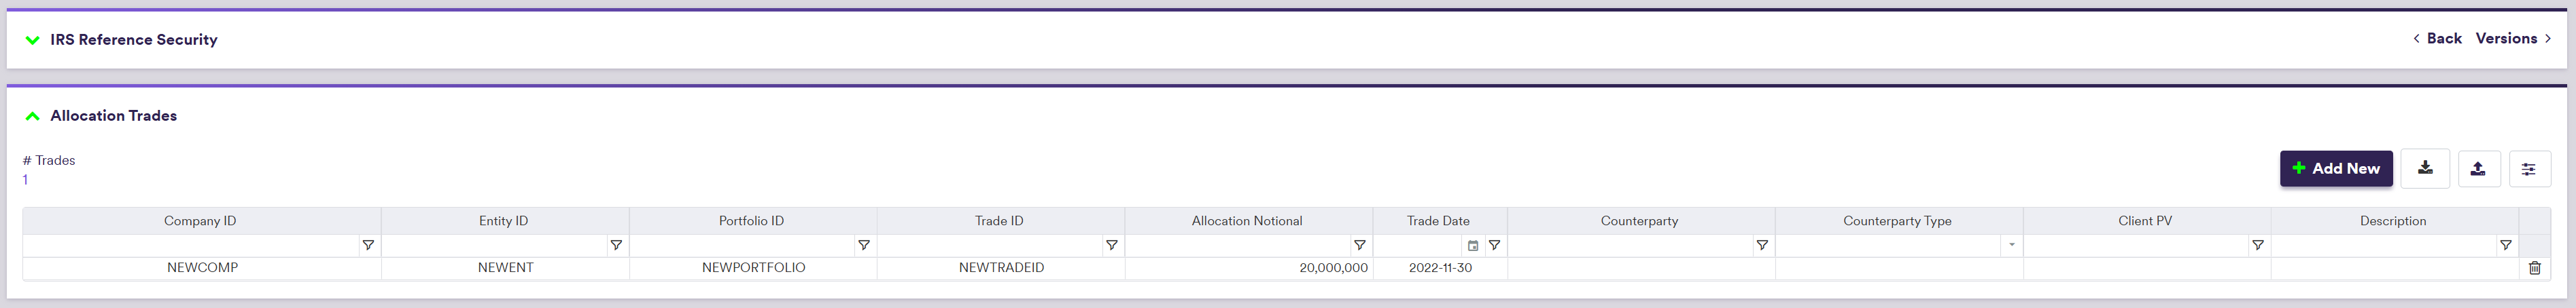Click the Entity ID filter input

click(x=494, y=245)
